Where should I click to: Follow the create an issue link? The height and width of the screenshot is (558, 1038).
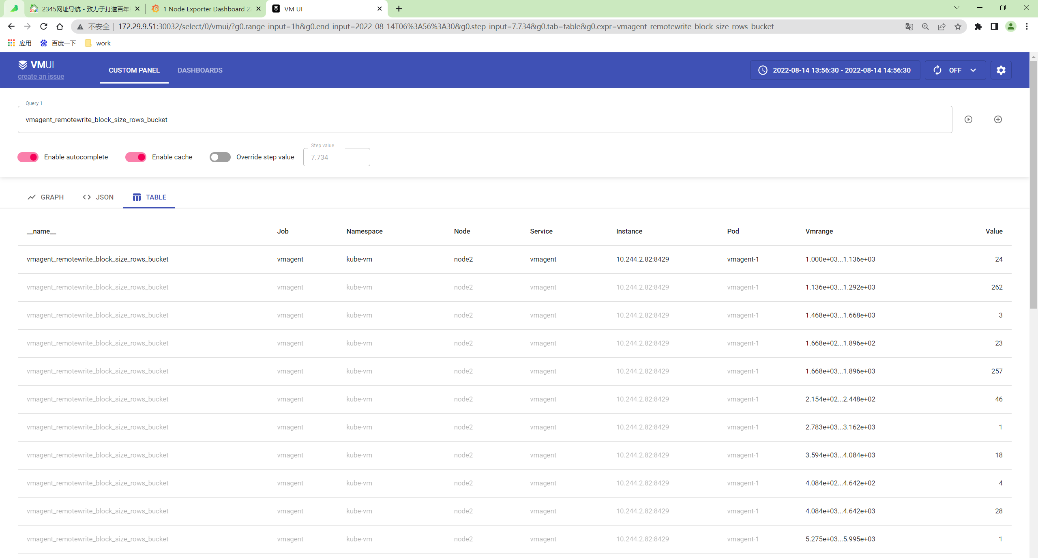tap(41, 77)
